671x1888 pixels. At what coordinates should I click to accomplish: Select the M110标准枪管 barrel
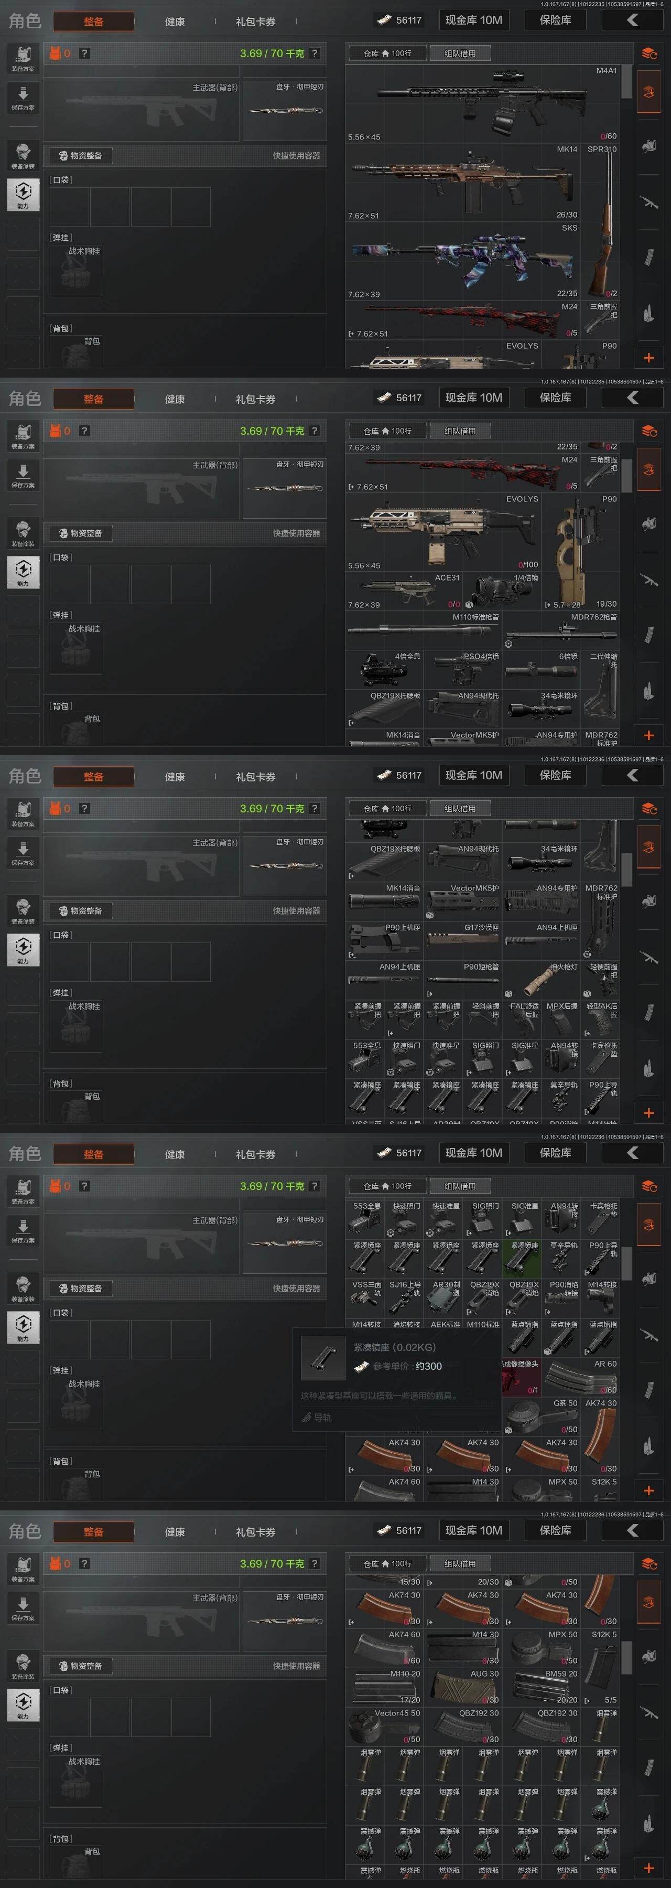(424, 631)
